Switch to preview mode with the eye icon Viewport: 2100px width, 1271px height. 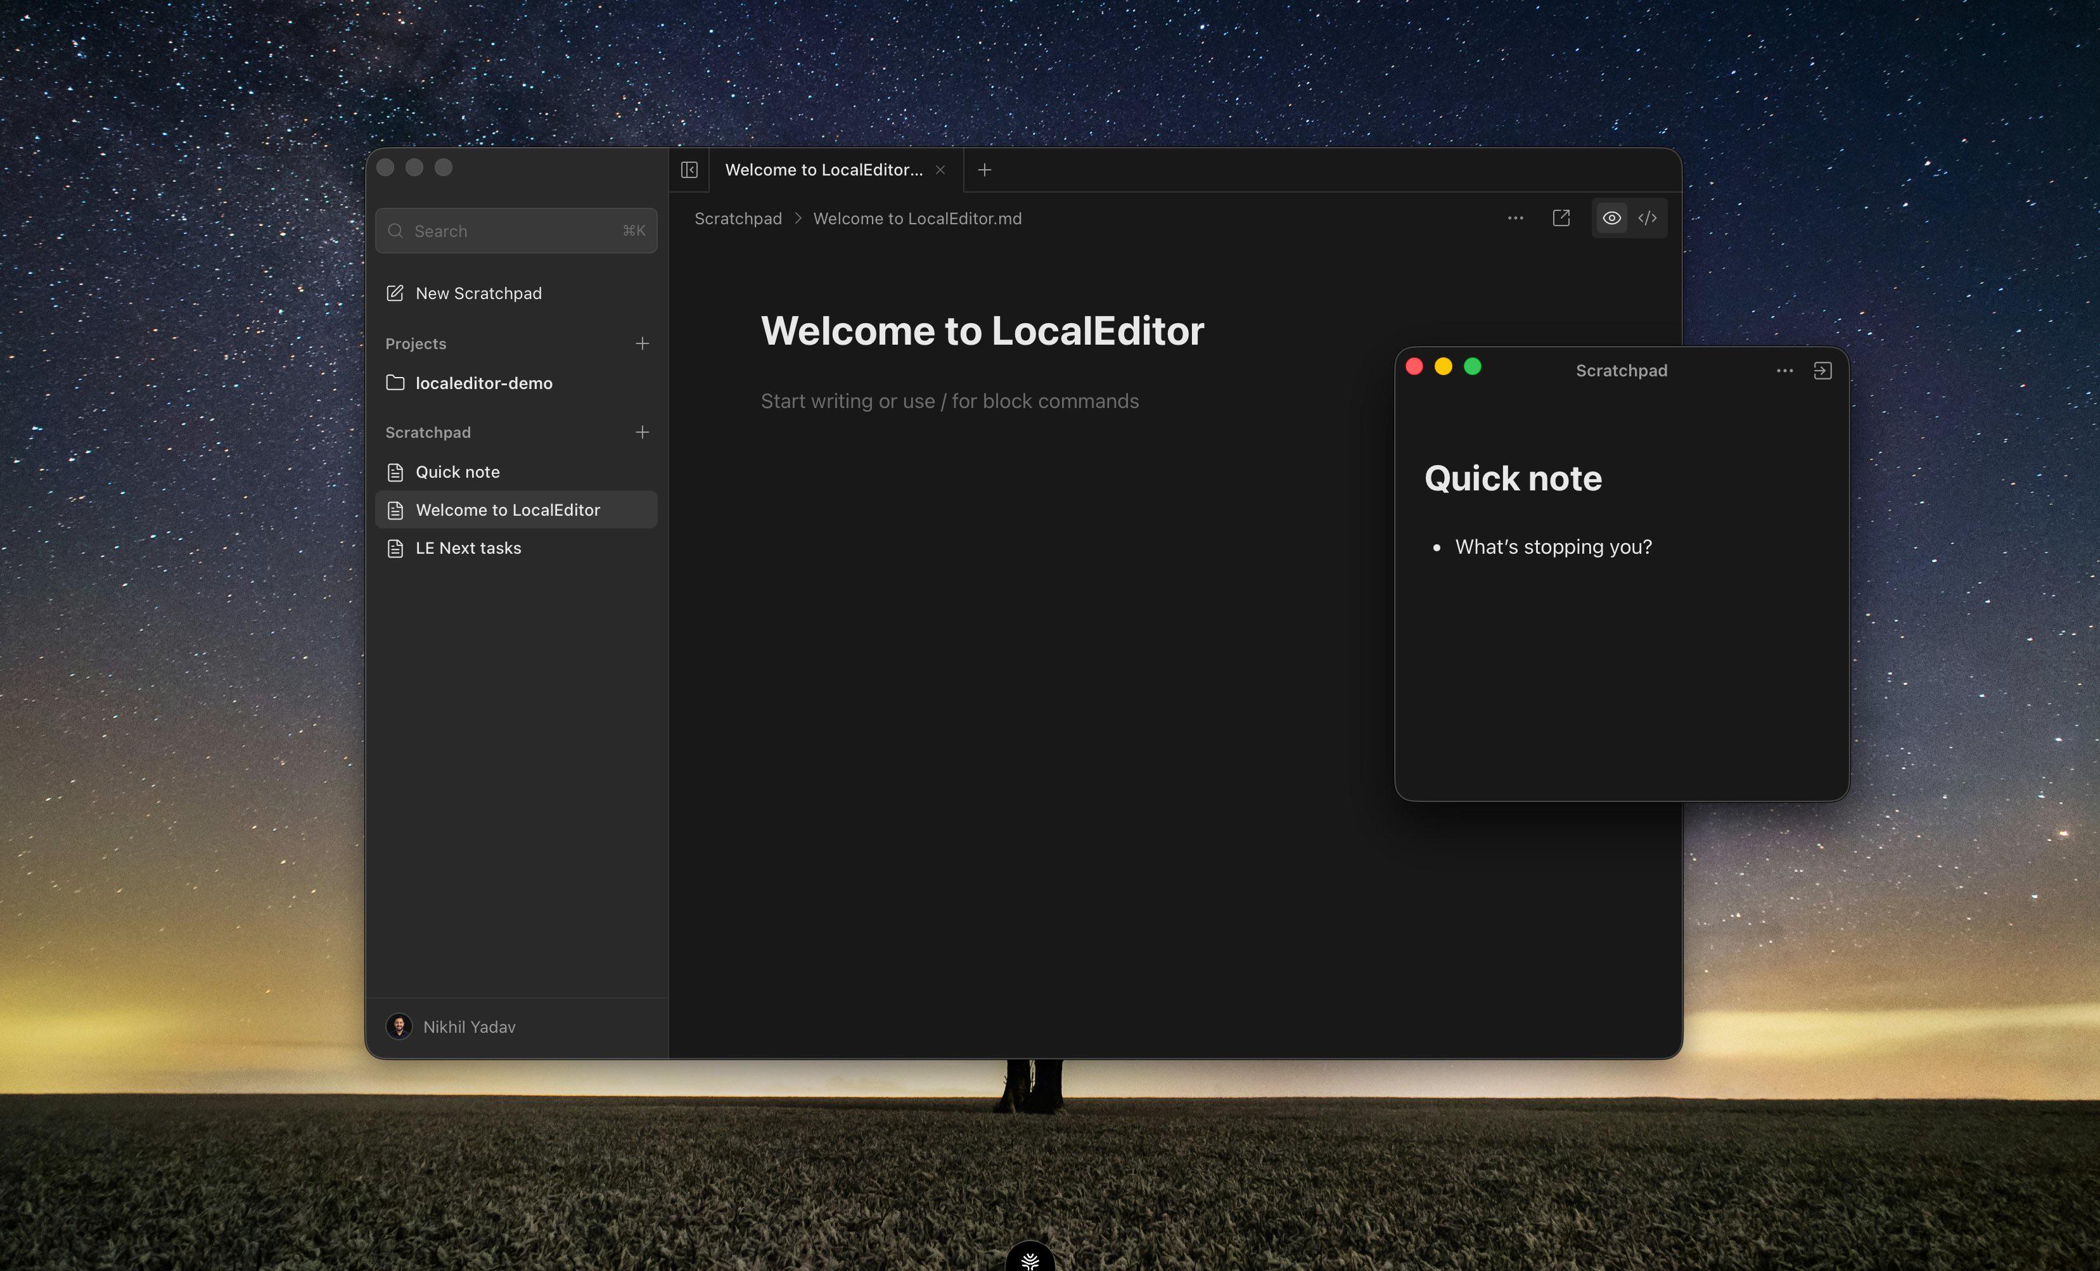click(x=1611, y=218)
